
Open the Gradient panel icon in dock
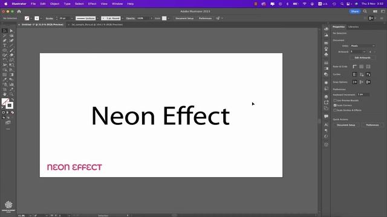coord(326,69)
